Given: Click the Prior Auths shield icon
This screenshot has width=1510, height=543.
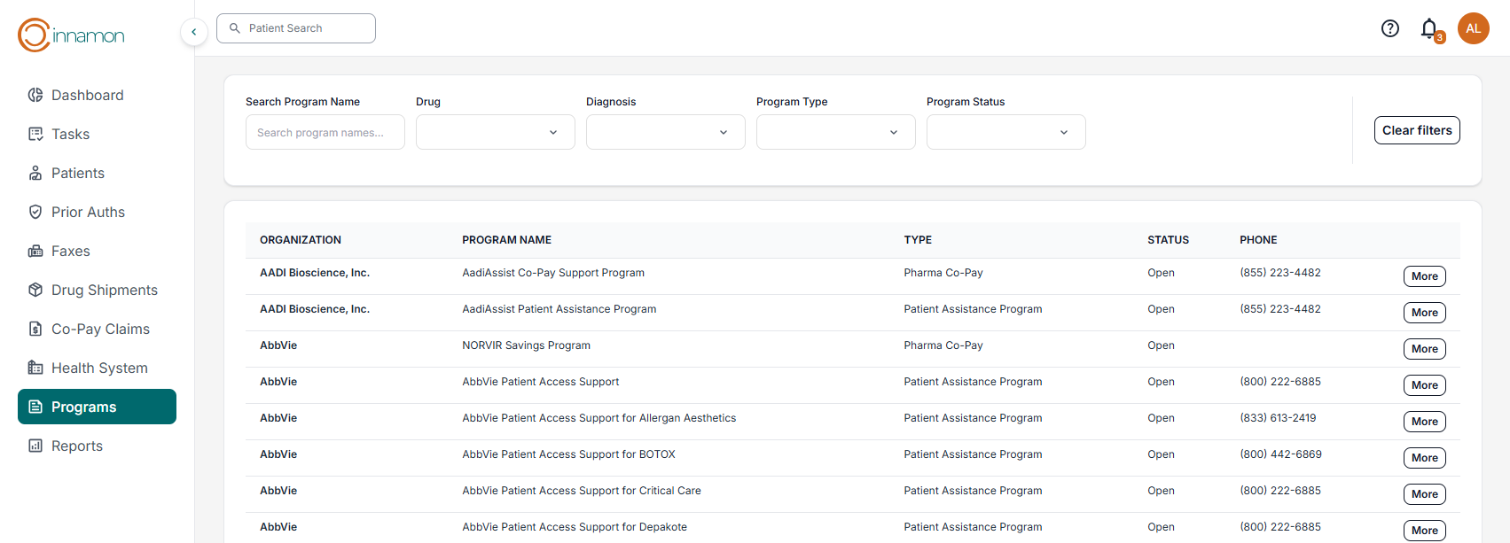Looking at the screenshot, I should point(35,212).
